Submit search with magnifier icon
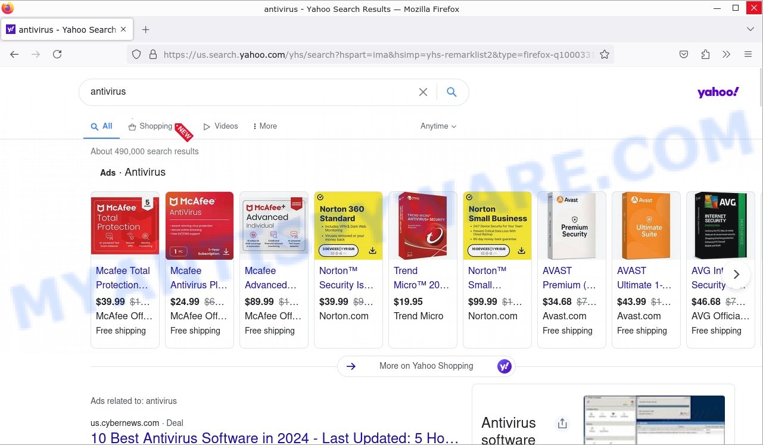The image size is (763, 445). click(452, 92)
